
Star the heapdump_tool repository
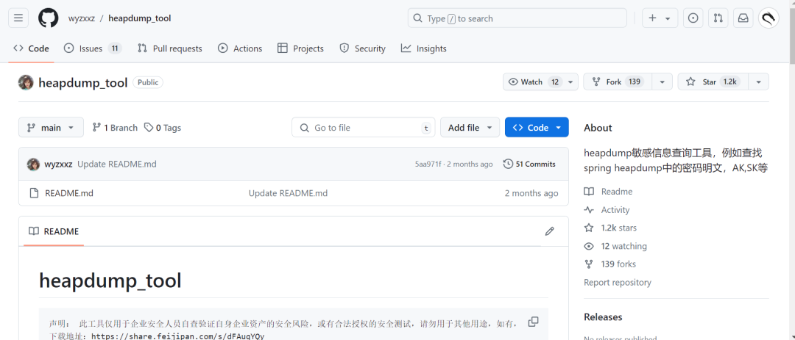coord(710,82)
